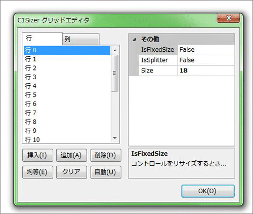Select the Size property name

click(x=158, y=70)
